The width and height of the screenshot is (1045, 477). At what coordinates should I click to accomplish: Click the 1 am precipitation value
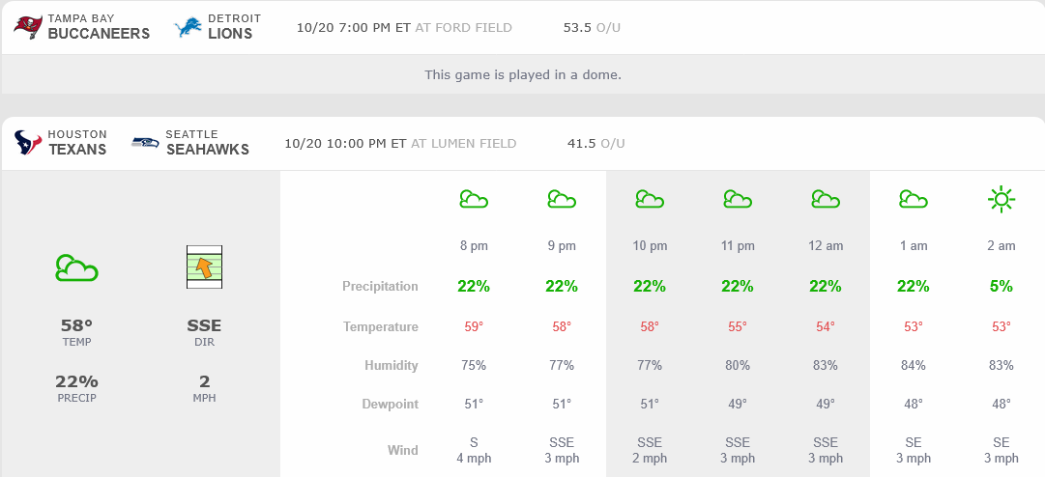click(x=913, y=286)
